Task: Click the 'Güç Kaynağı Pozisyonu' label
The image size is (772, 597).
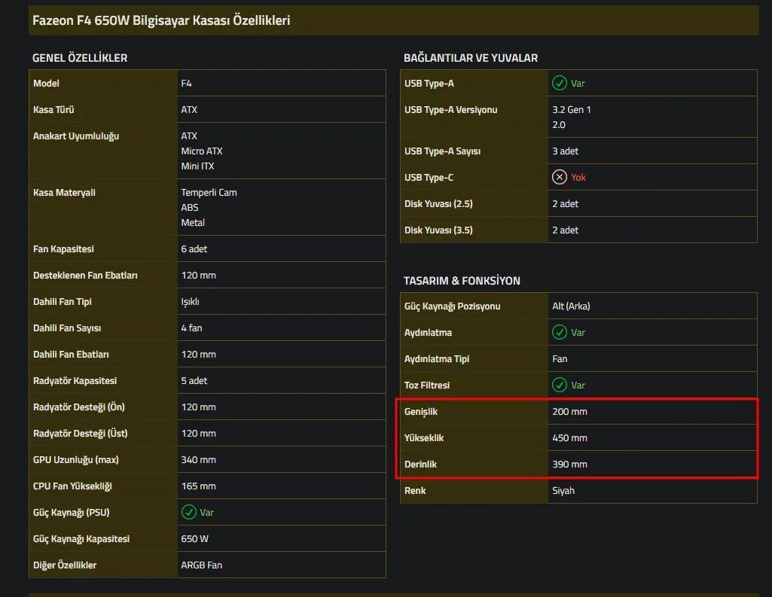Action: pyautogui.click(x=452, y=306)
